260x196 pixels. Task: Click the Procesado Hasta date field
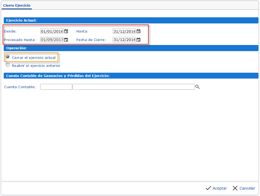[x=52, y=40]
